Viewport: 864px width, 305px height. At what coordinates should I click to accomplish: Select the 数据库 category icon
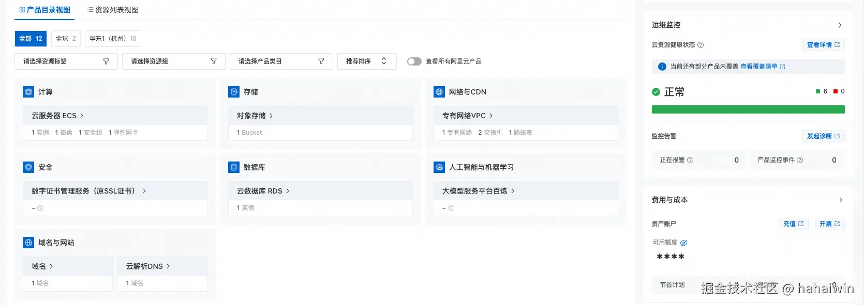tap(234, 167)
